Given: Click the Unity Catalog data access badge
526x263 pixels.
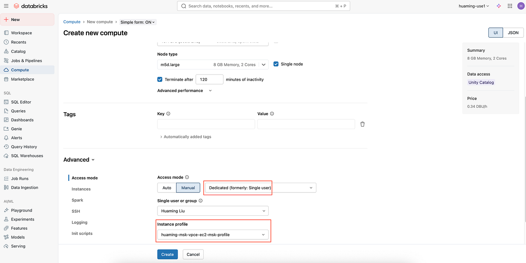Looking at the screenshot, I should pos(481,83).
